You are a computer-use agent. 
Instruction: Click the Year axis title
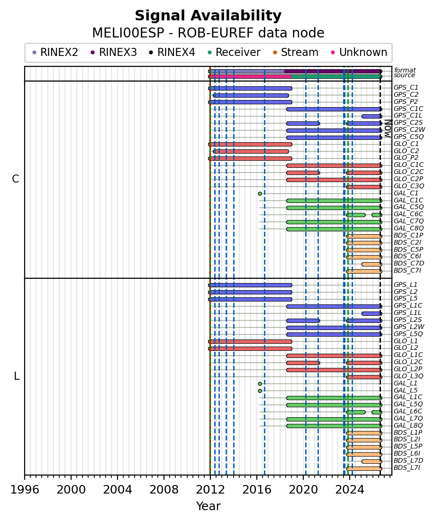click(x=208, y=506)
